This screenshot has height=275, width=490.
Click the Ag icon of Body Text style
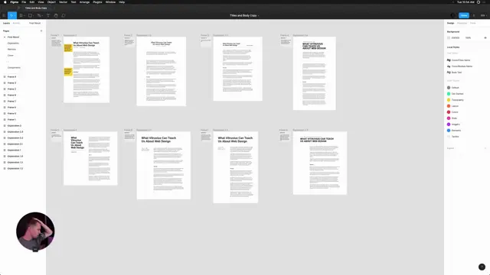[x=449, y=73]
